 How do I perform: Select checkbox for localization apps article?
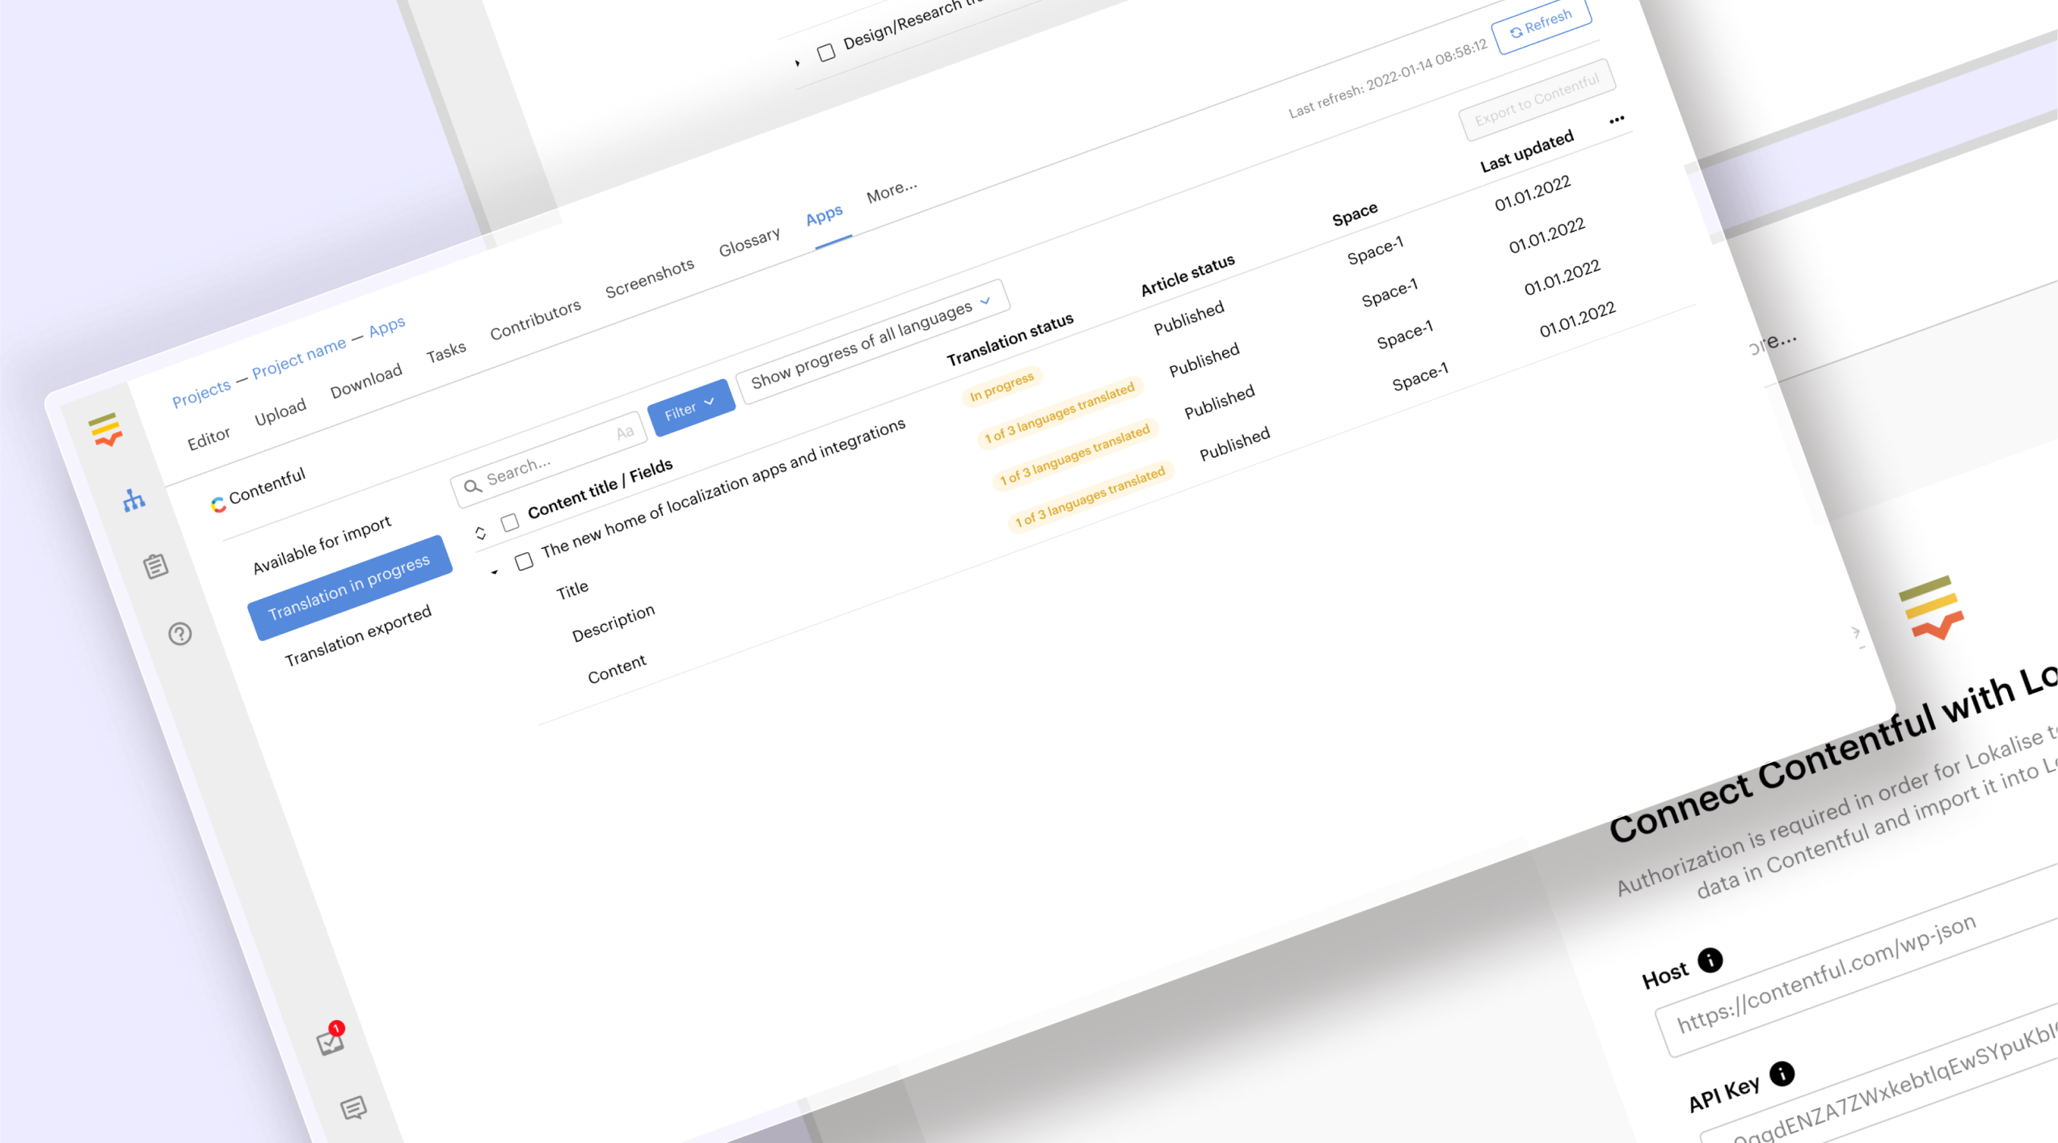[x=524, y=561]
